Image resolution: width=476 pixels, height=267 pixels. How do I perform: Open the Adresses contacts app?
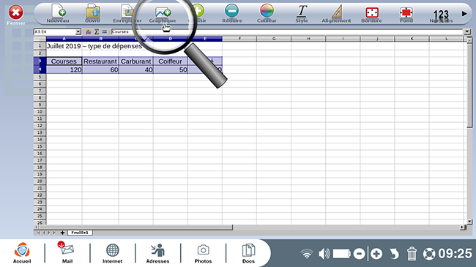click(x=157, y=253)
